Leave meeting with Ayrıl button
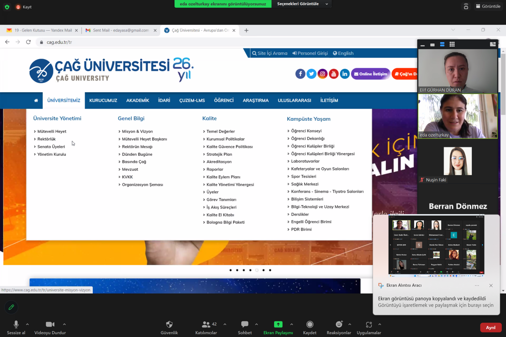Viewport: 506px width, 337px height. [x=491, y=328]
